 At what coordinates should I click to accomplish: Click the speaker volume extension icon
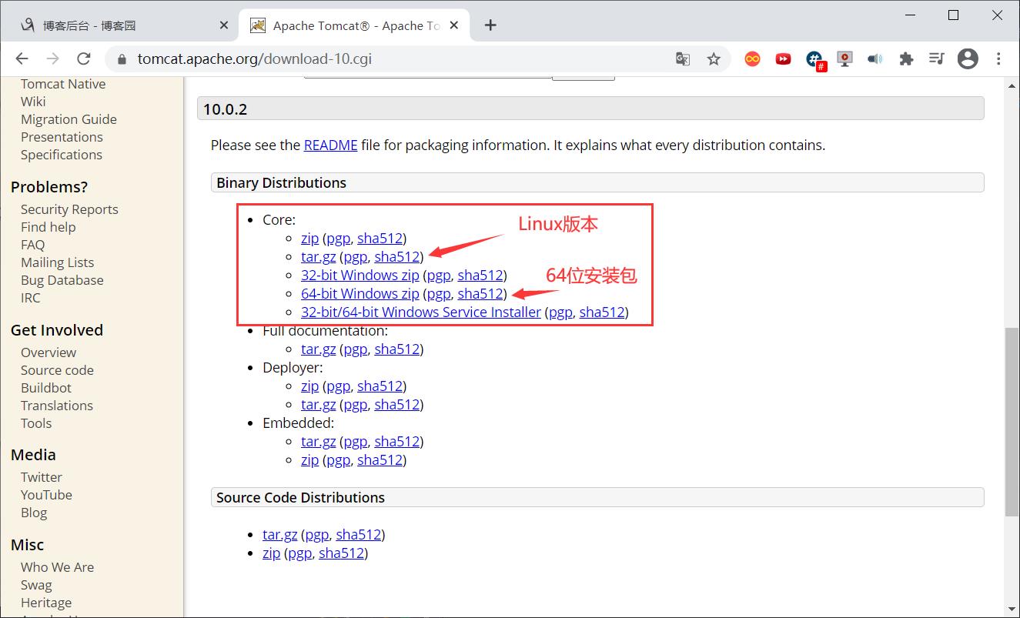coord(875,58)
